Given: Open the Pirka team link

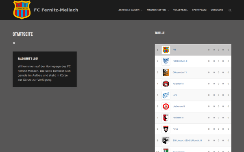Looking at the screenshot, I should click(x=175, y=129).
